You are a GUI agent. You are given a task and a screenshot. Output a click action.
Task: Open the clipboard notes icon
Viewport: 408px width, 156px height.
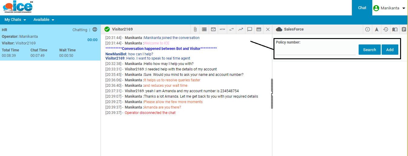point(404,29)
